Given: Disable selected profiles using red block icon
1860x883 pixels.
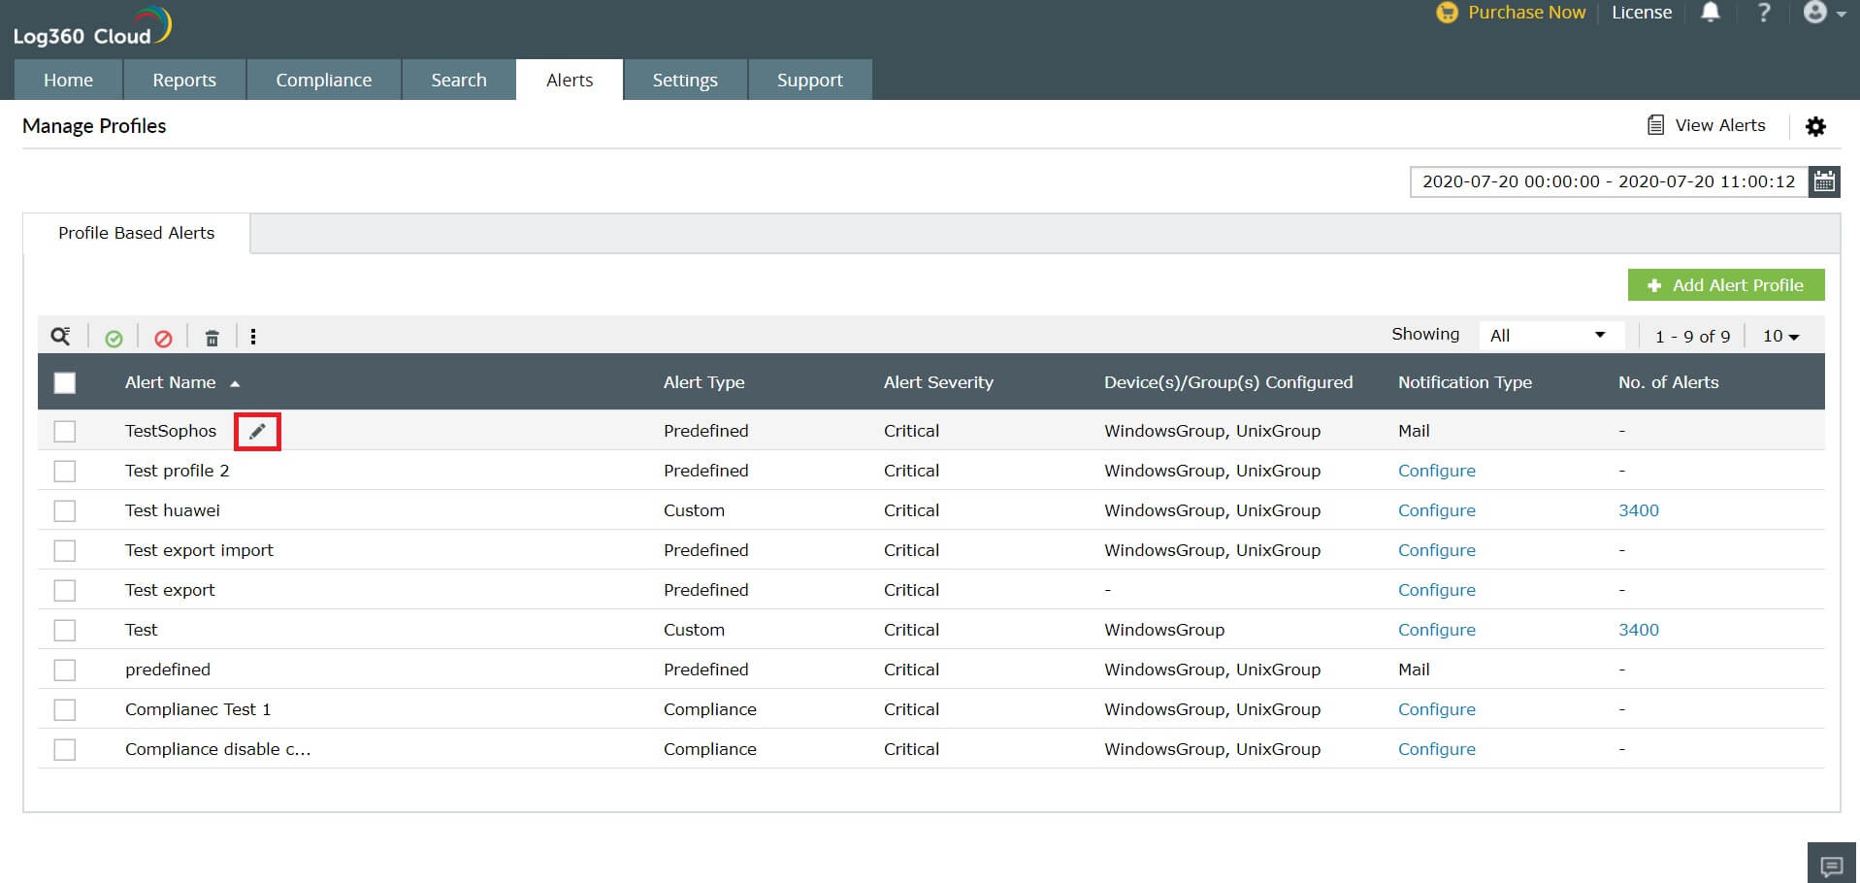Looking at the screenshot, I should pyautogui.click(x=163, y=338).
